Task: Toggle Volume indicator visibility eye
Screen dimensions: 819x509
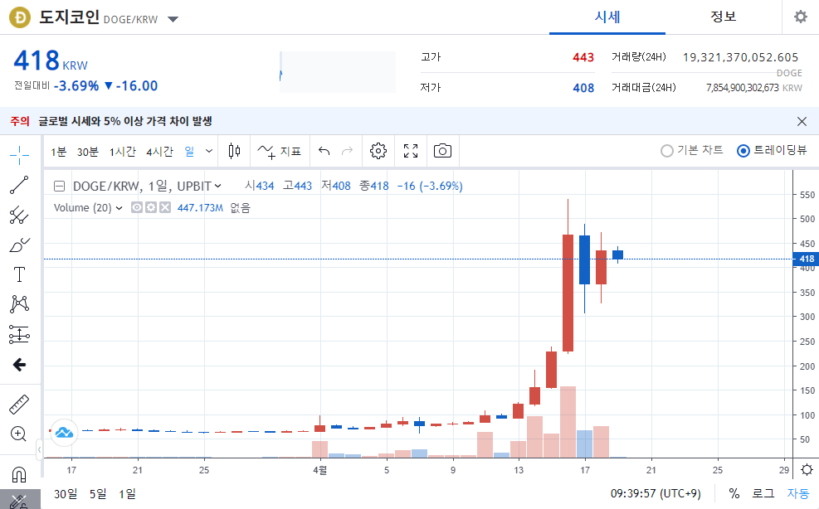Action: pyautogui.click(x=137, y=208)
